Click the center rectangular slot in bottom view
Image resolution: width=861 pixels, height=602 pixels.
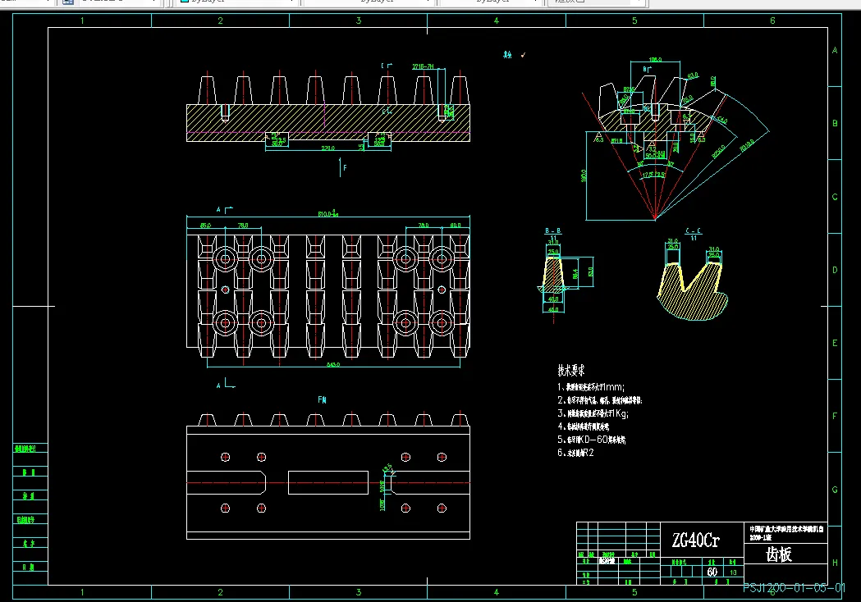pyautogui.click(x=327, y=483)
